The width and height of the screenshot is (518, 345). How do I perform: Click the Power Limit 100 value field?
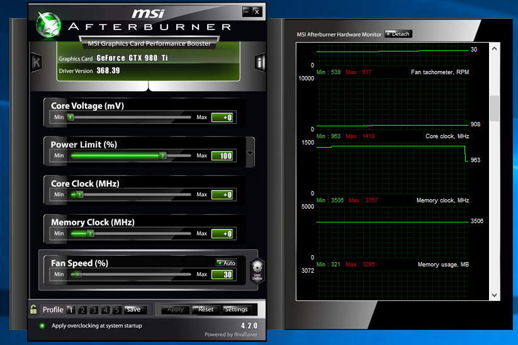click(222, 156)
